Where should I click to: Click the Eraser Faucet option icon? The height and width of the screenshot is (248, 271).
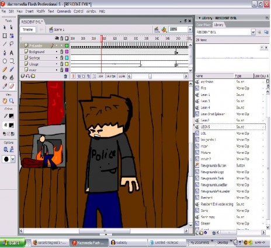12,150
